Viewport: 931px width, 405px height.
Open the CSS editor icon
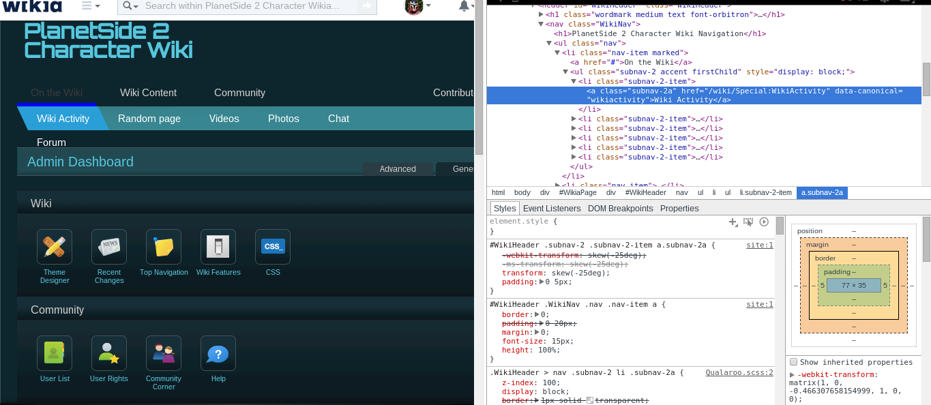click(x=273, y=247)
